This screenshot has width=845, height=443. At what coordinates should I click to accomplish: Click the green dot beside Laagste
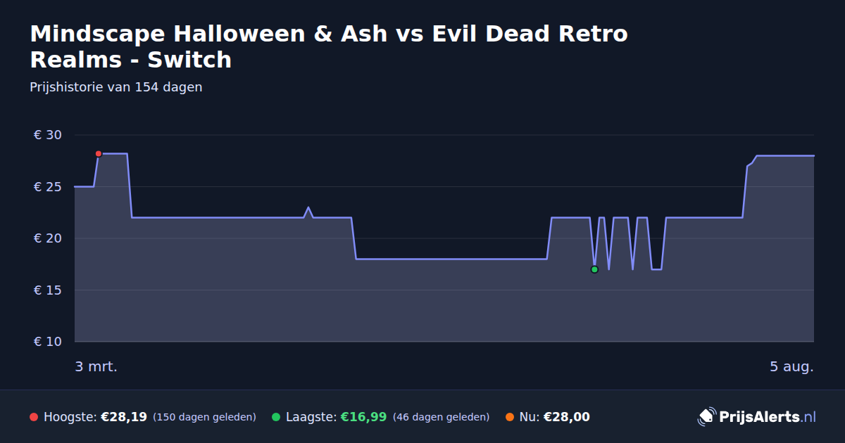276,417
